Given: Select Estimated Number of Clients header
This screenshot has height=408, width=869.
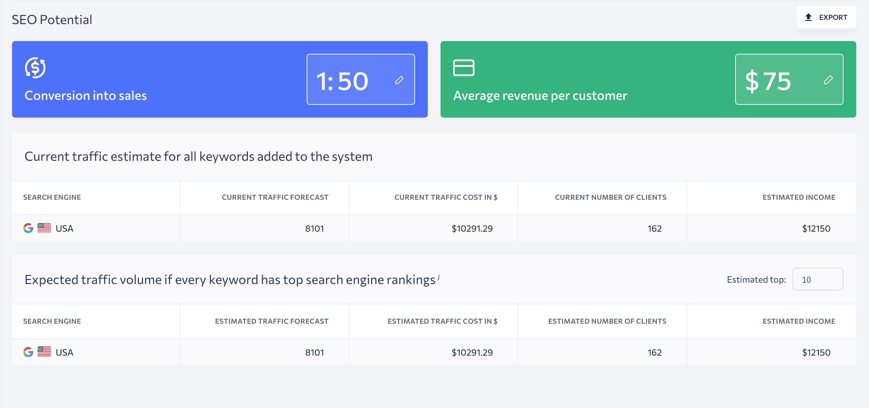Looking at the screenshot, I should coord(607,321).
